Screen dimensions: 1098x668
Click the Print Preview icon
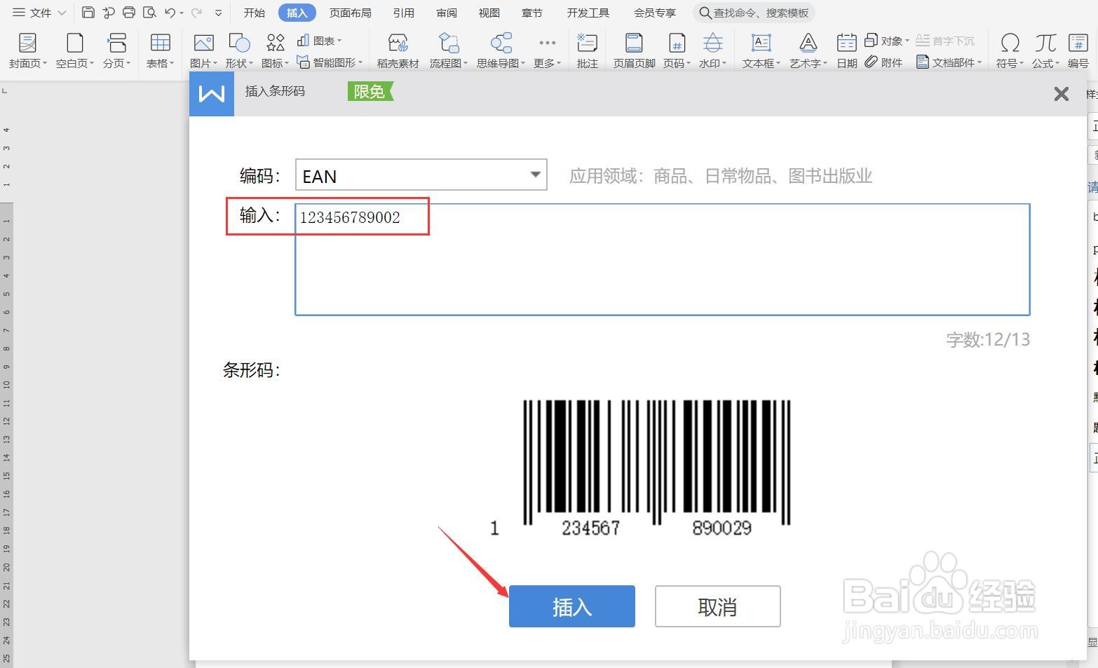[149, 13]
